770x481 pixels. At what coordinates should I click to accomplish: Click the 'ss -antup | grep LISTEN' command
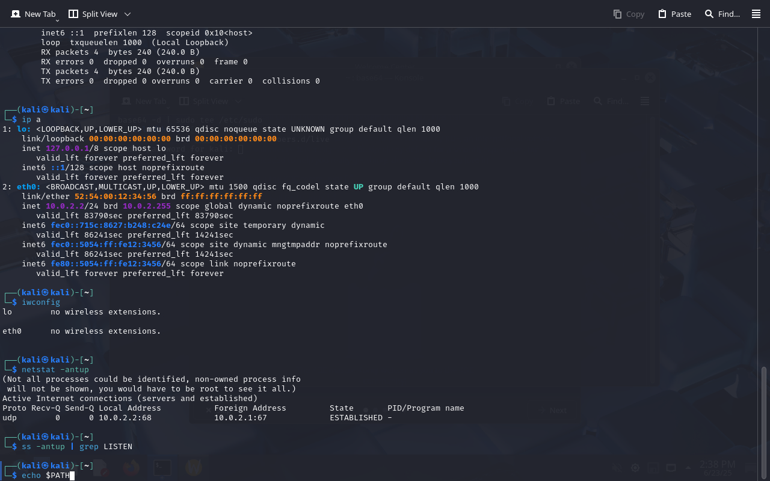click(x=77, y=447)
